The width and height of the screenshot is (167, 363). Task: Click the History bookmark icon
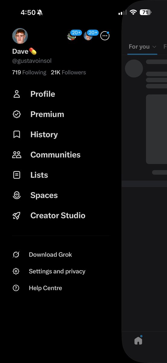coord(17,135)
